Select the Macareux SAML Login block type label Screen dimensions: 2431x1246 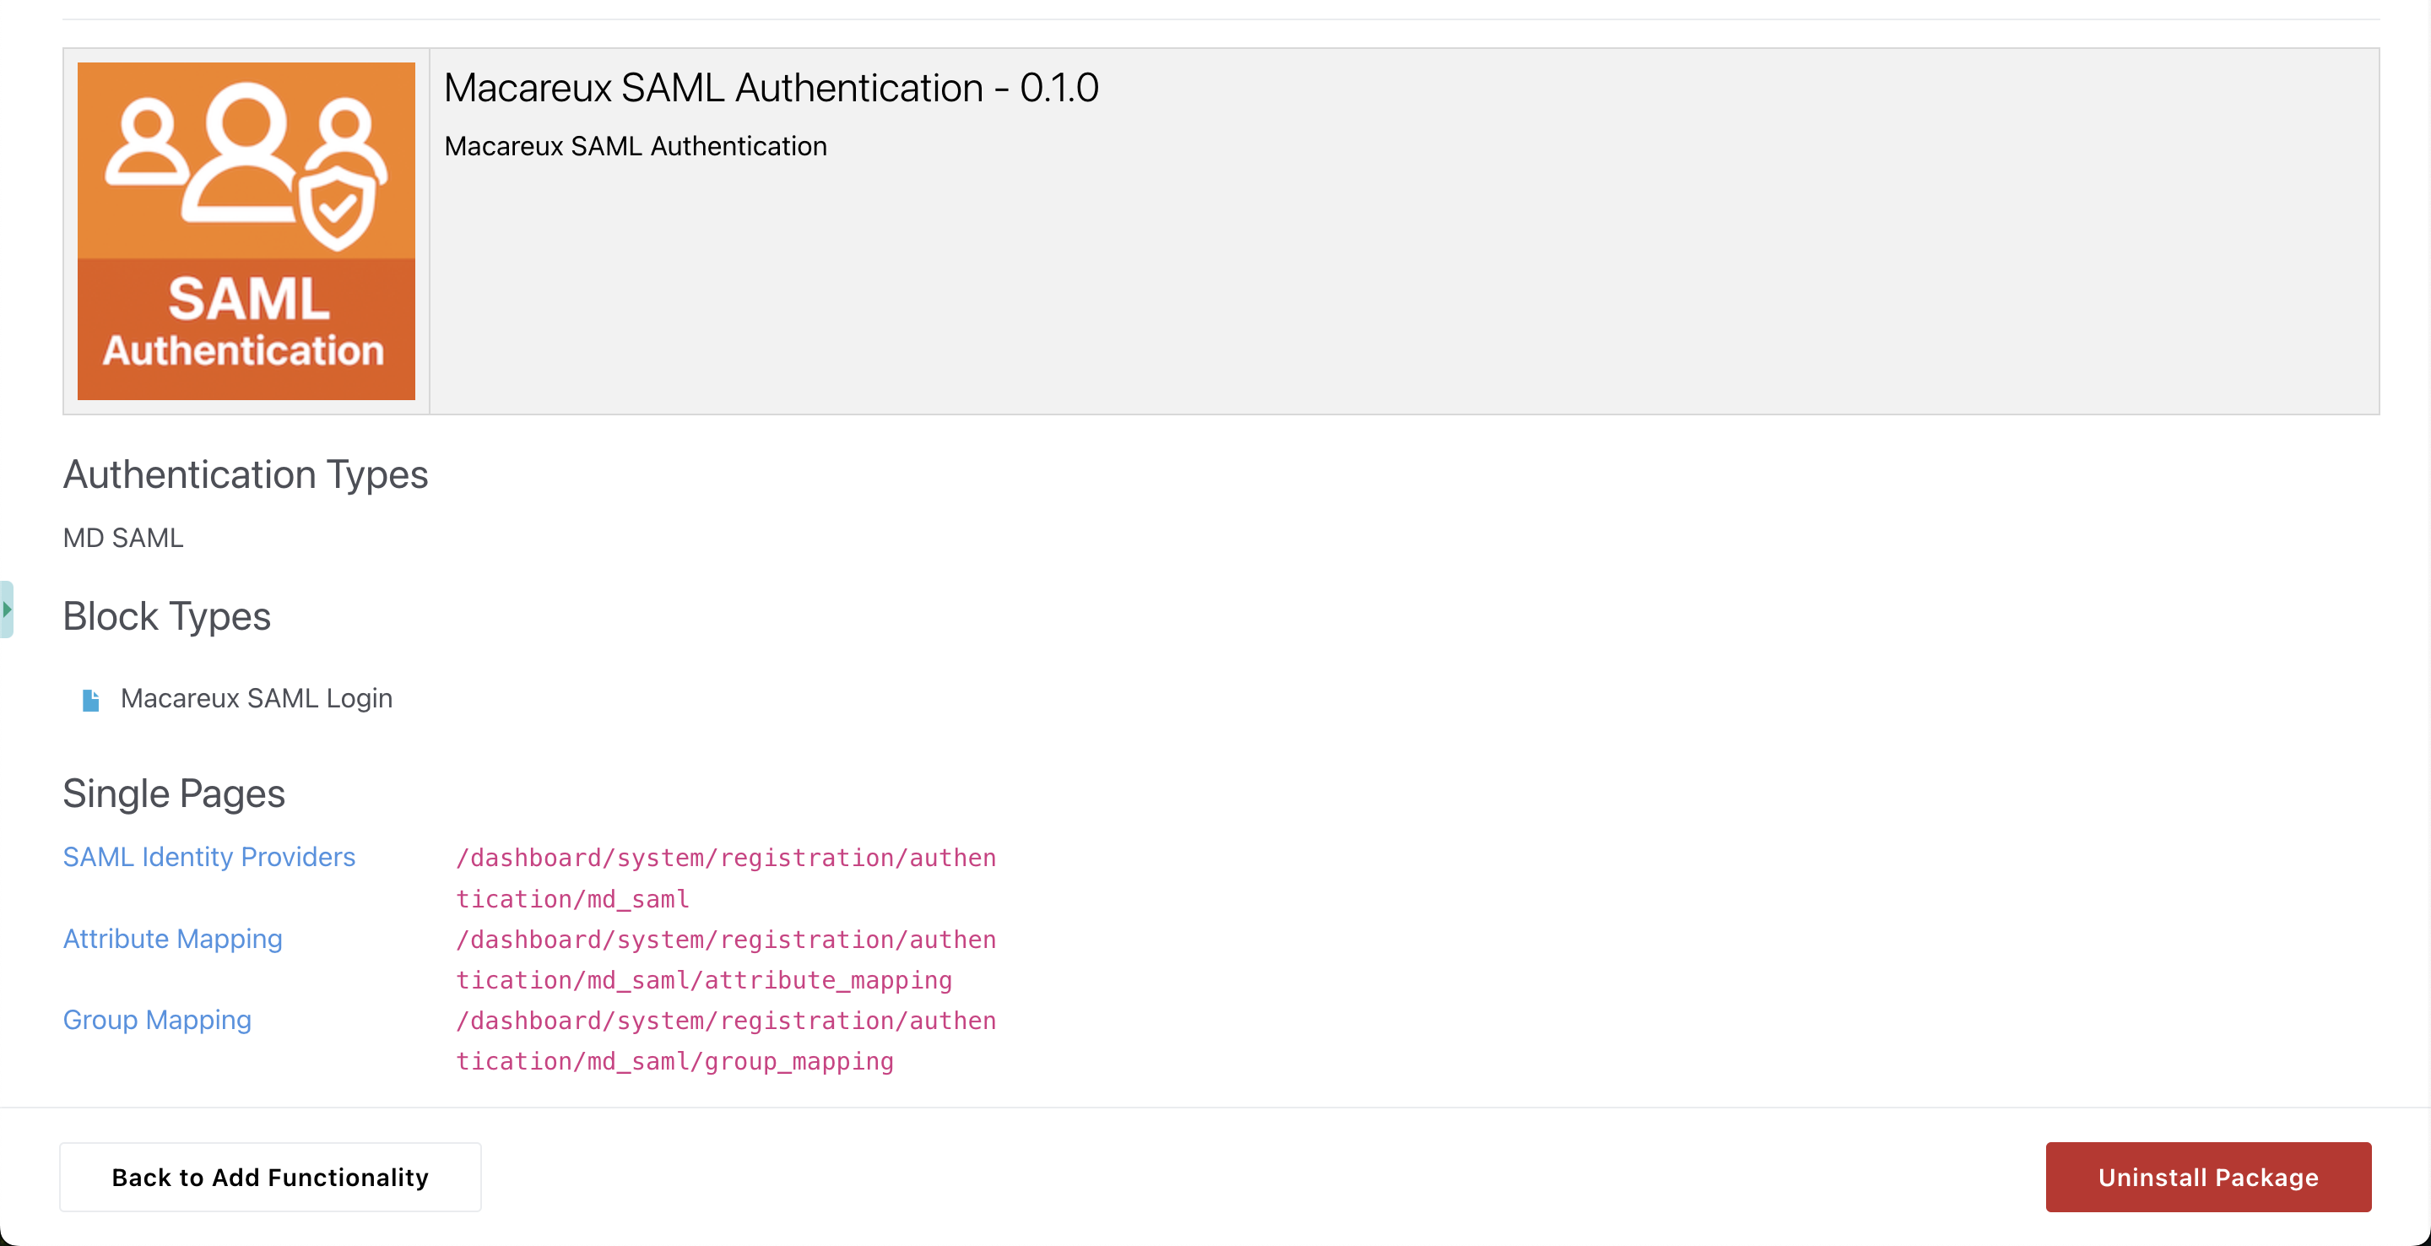click(256, 698)
